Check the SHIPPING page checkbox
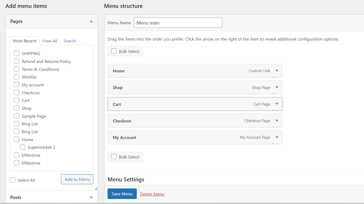364x204 pixels. [17, 53]
